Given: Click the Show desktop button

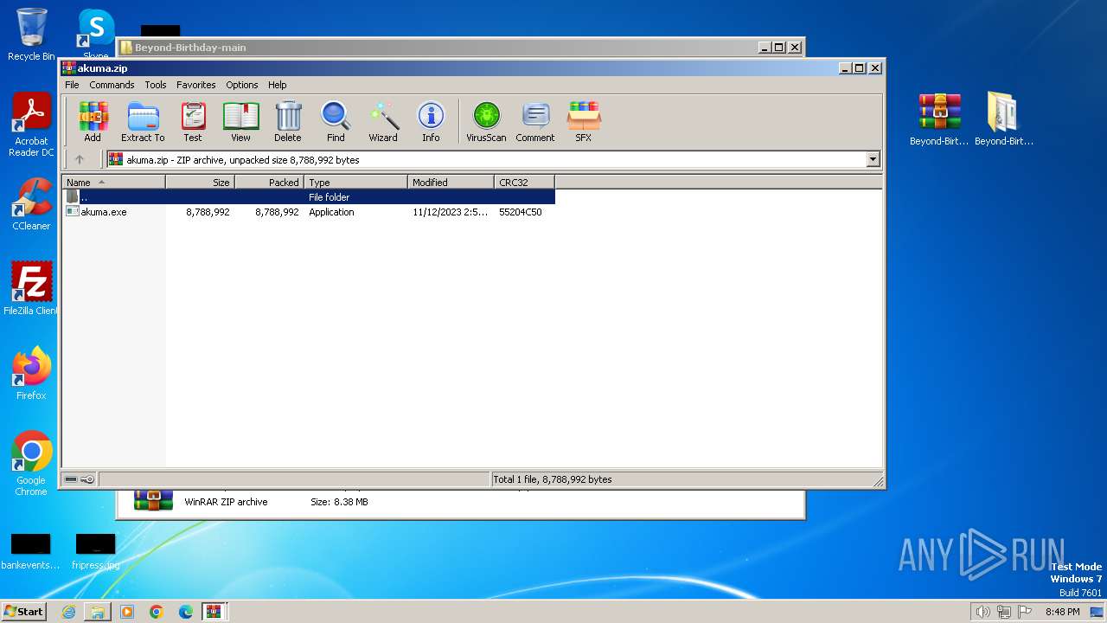Looking at the screenshot, I should click(1098, 612).
